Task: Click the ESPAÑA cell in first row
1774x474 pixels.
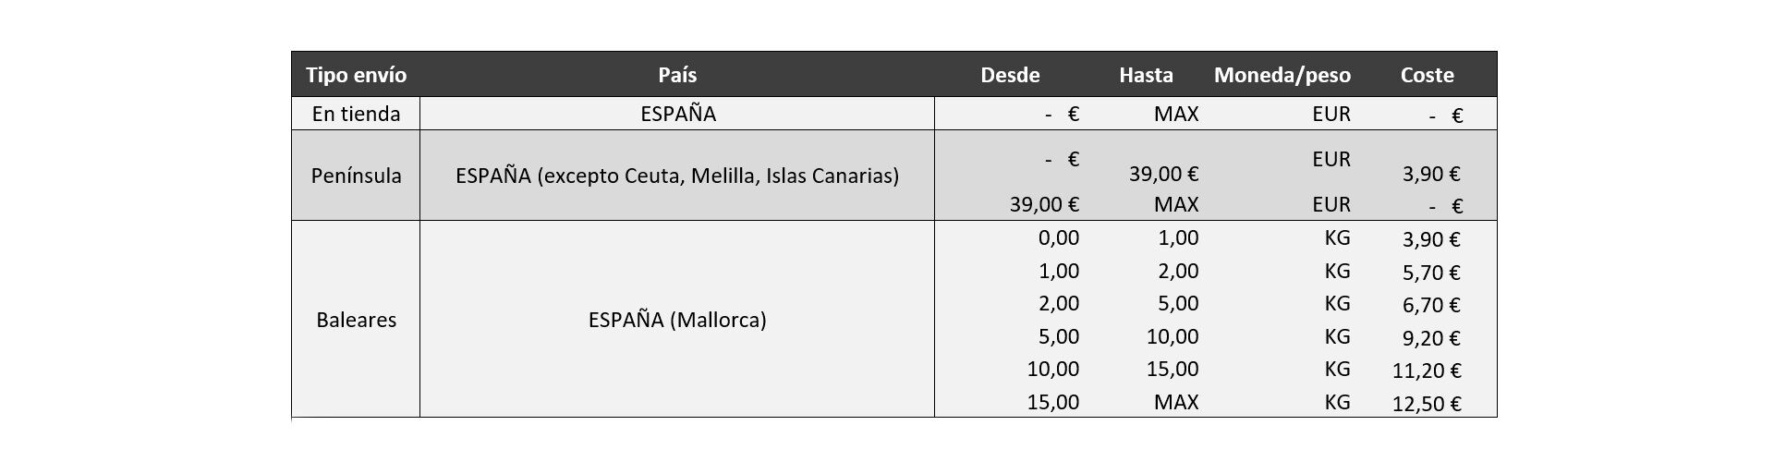Action: (677, 114)
